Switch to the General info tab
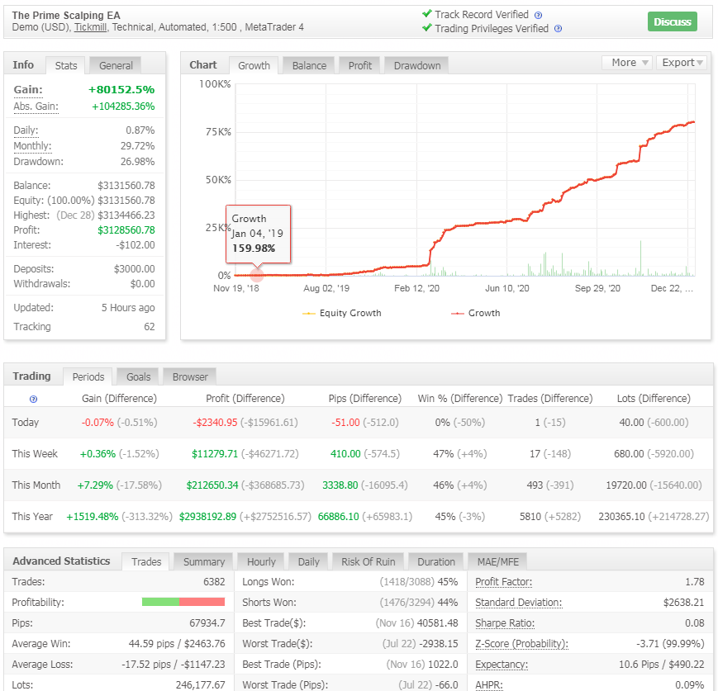Screen dimensions: 718x691 [116, 65]
